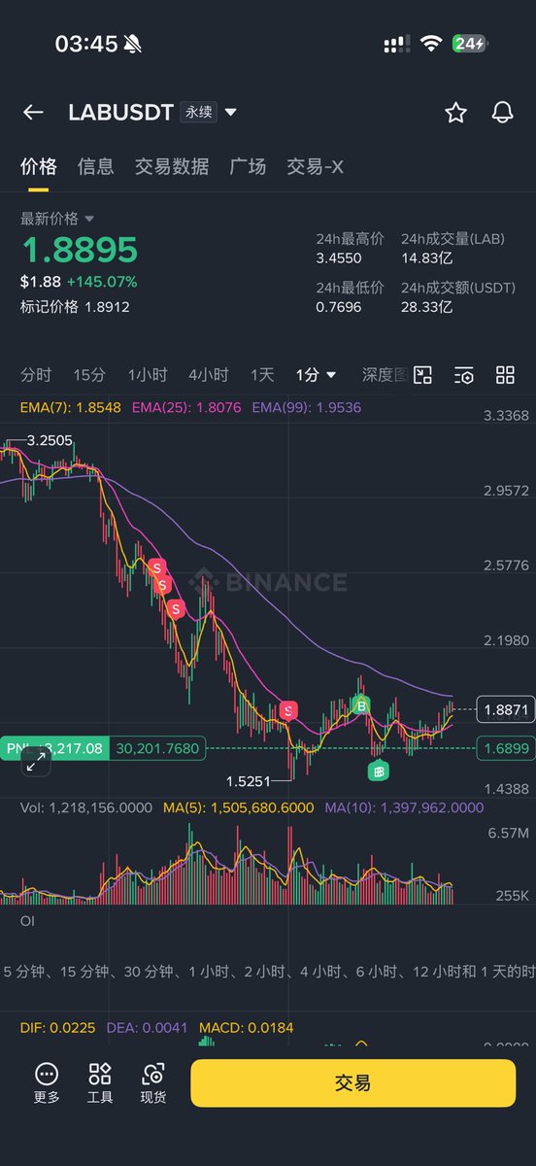This screenshot has height=1166, width=536.
Task: Switch to 现货 spot trading icon
Action: [153, 1082]
